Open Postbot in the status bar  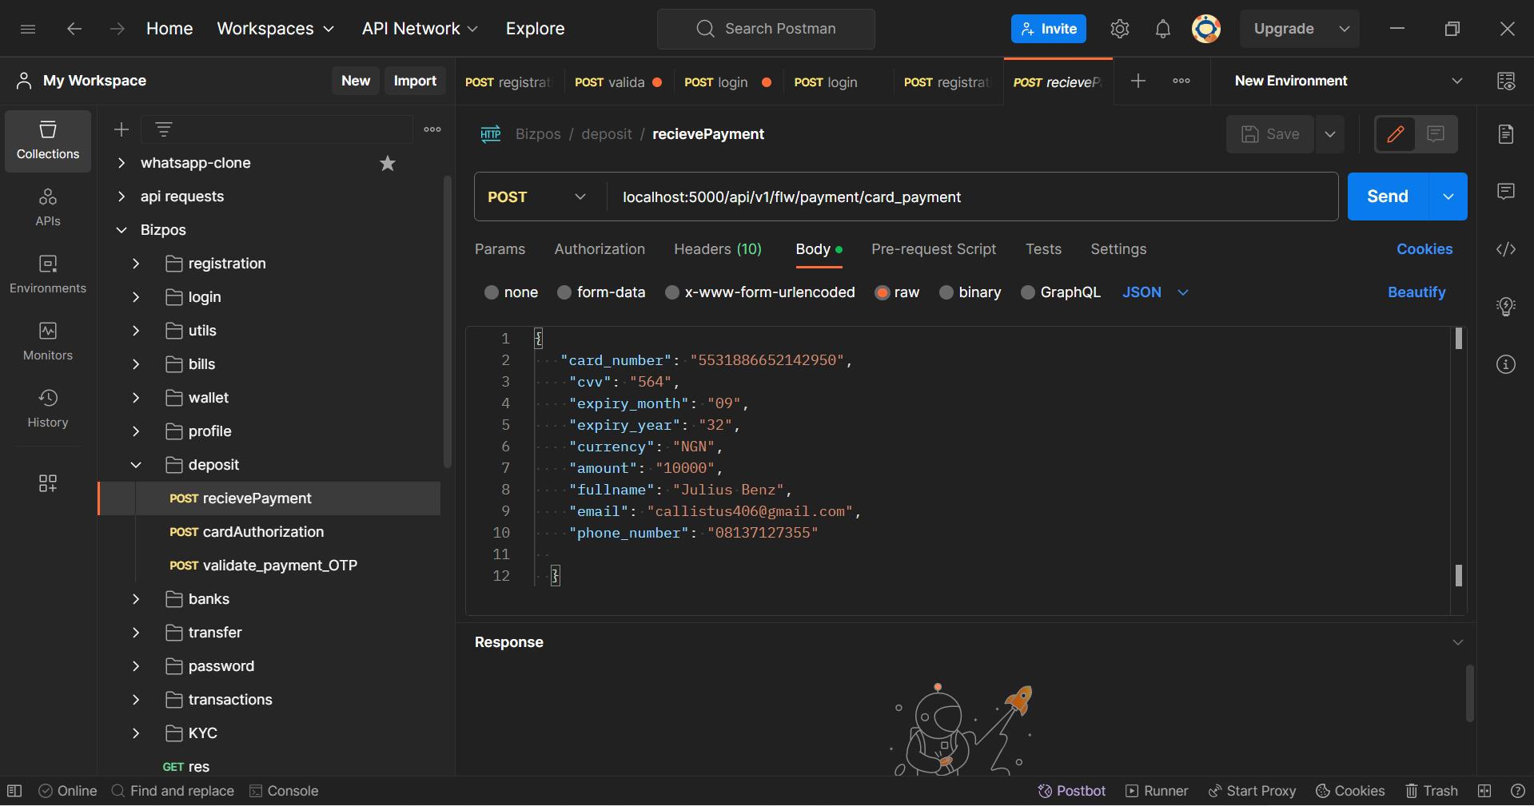(x=1071, y=791)
